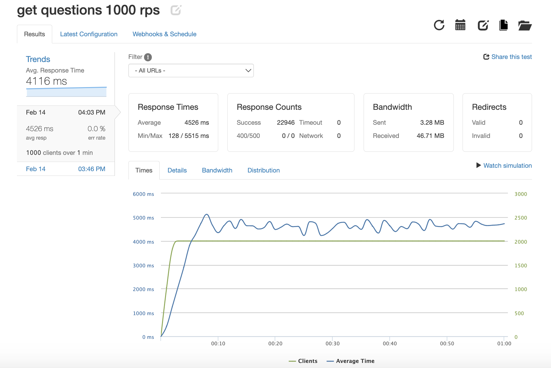
Task: Click the 1000 clients over 1 min text
Action: (59, 153)
